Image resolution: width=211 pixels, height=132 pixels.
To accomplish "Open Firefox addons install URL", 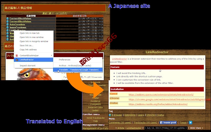I will tap(158, 104).
